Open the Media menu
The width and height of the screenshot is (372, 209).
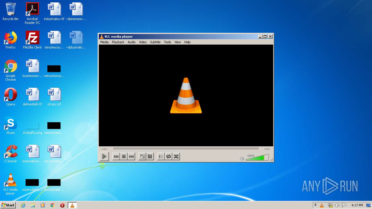pyautogui.click(x=104, y=42)
